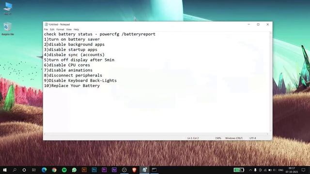The width and height of the screenshot is (310, 174).
Task: Launch Google Chrome from taskbar
Action: pyautogui.click(x=54, y=170)
